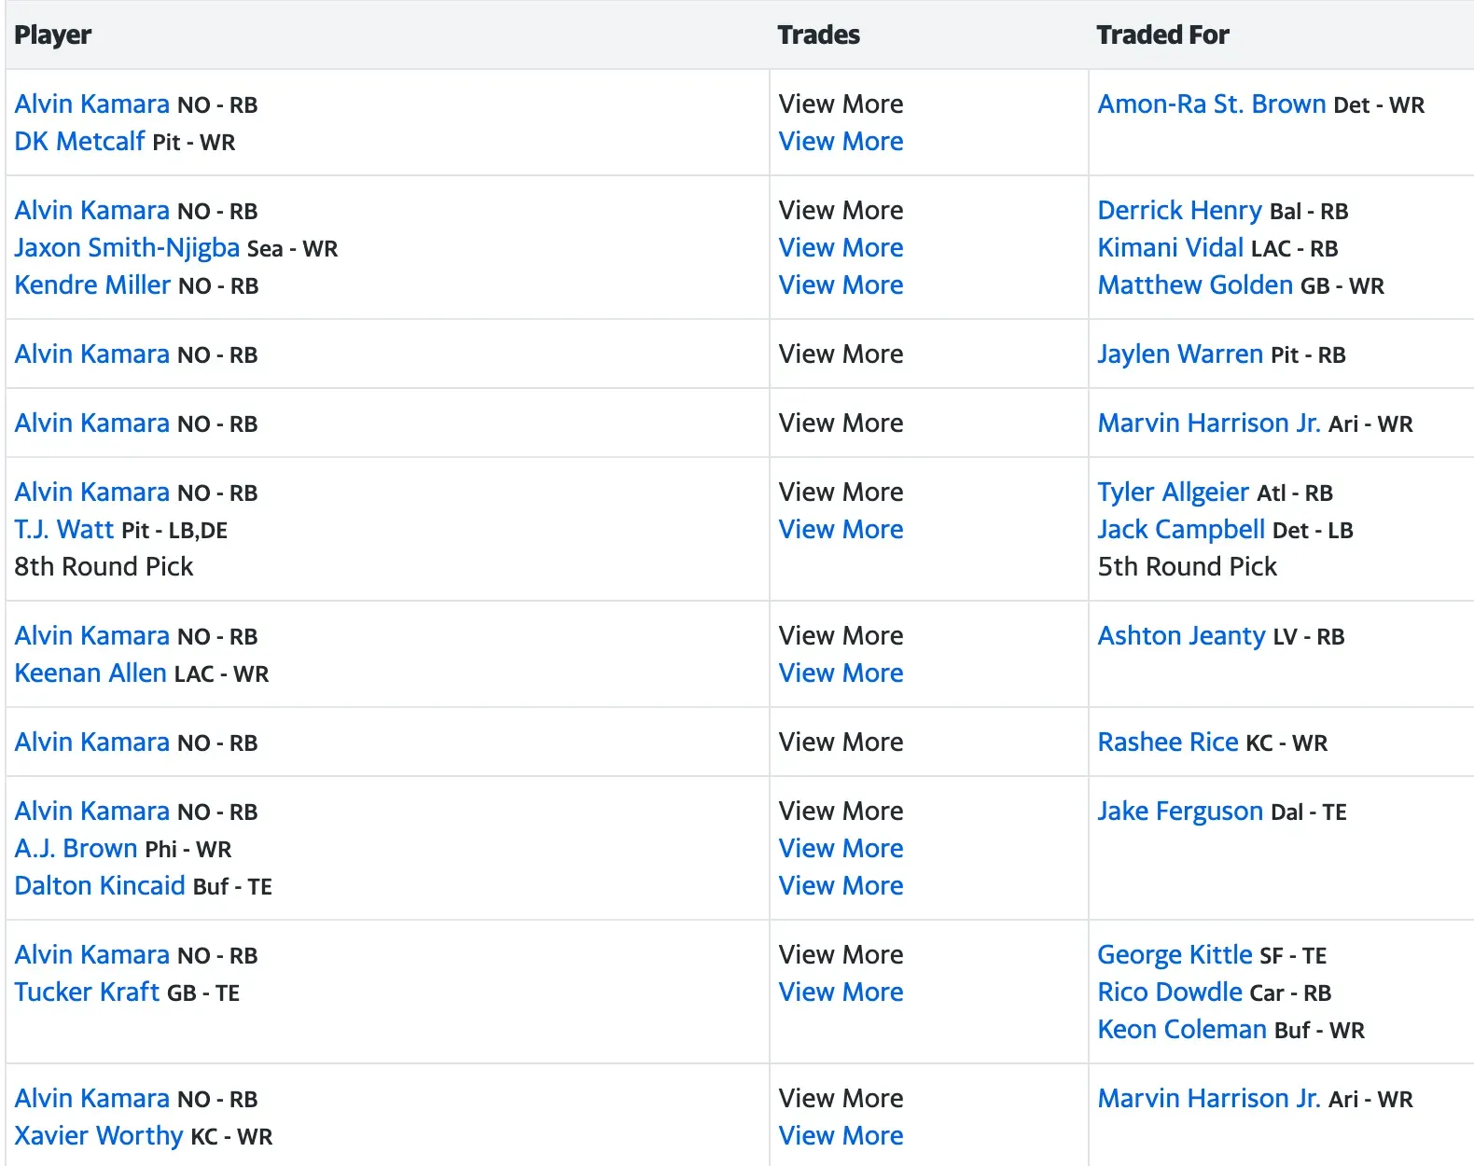This screenshot has height=1166, width=1474.
Task: Open Amon-Ra St. Brown's page
Action: pos(1213,104)
